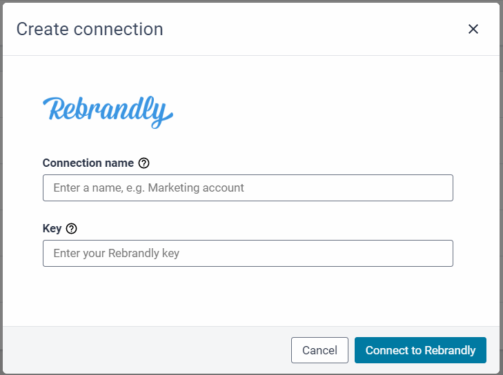The image size is (503, 375).
Task: Click into the Rebrandly Key input box
Action: tap(248, 253)
